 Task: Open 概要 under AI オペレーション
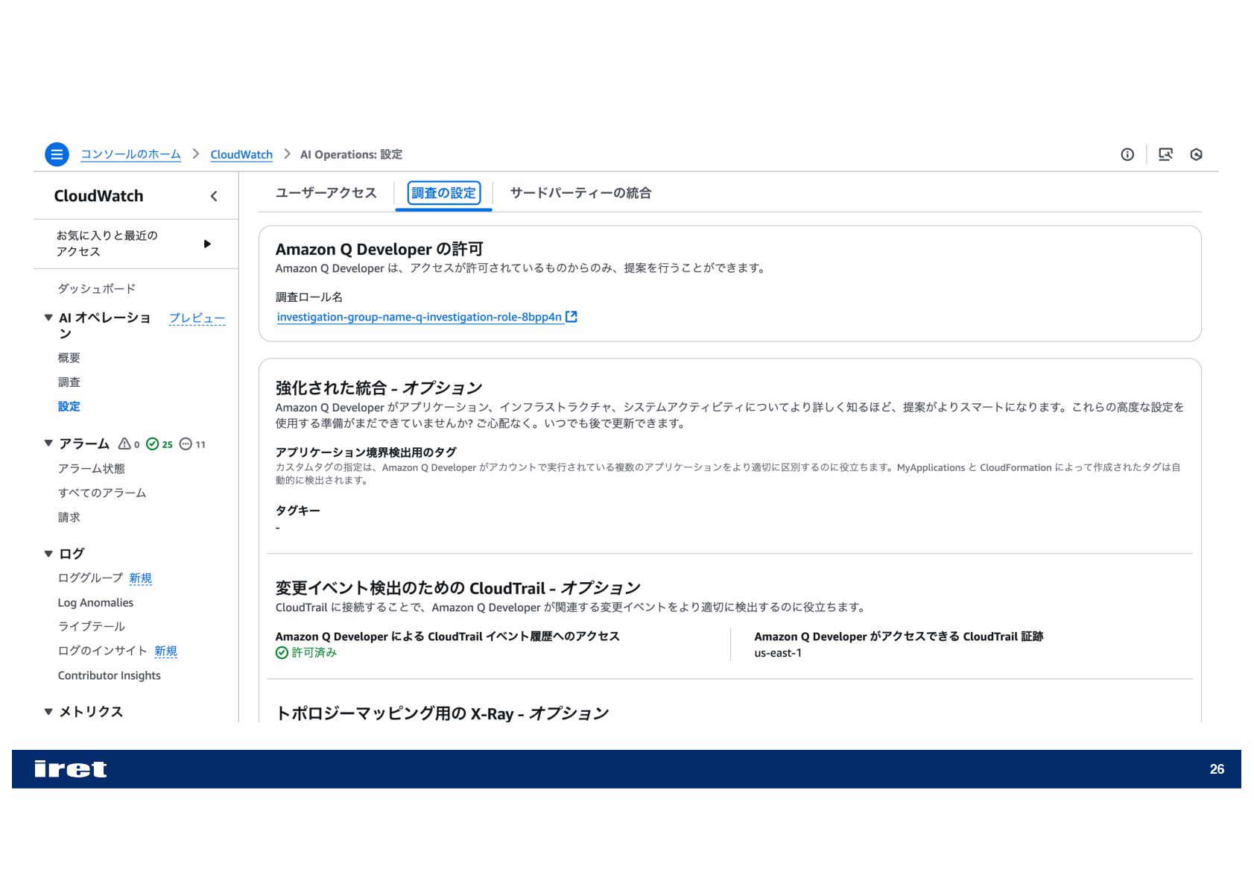point(69,358)
